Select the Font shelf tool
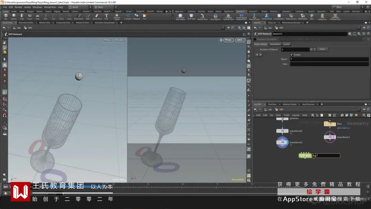 106,16
